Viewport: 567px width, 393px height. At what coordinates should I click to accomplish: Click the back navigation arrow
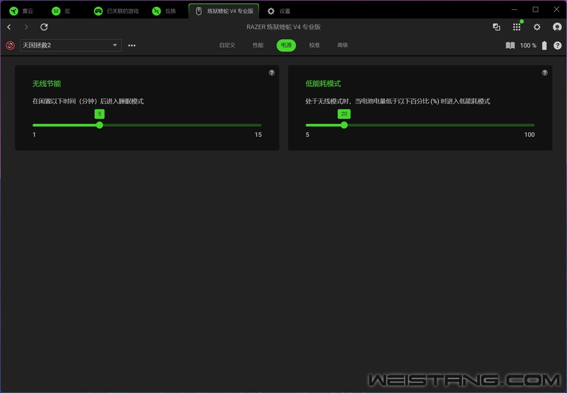[x=9, y=27]
